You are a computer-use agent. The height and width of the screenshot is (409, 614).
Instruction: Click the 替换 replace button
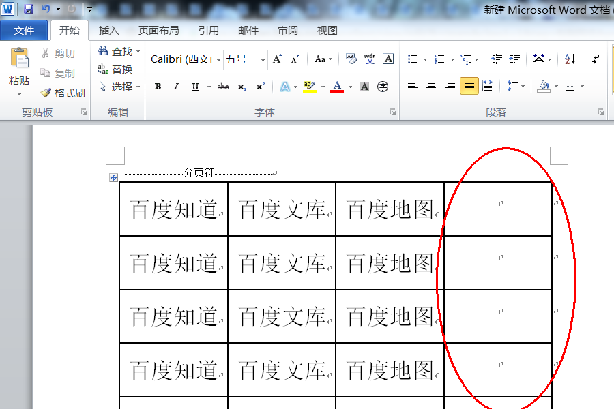[x=115, y=70]
